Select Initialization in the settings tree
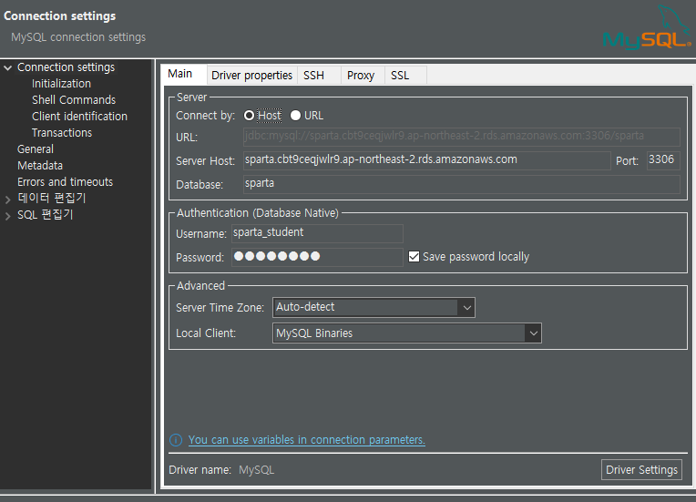Image resolution: width=696 pixels, height=502 pixels. 61,84
